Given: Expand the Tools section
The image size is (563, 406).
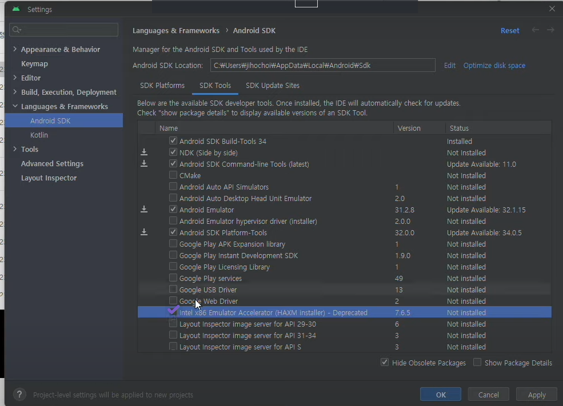Looking at the screenshot, I should pos(15,149).
